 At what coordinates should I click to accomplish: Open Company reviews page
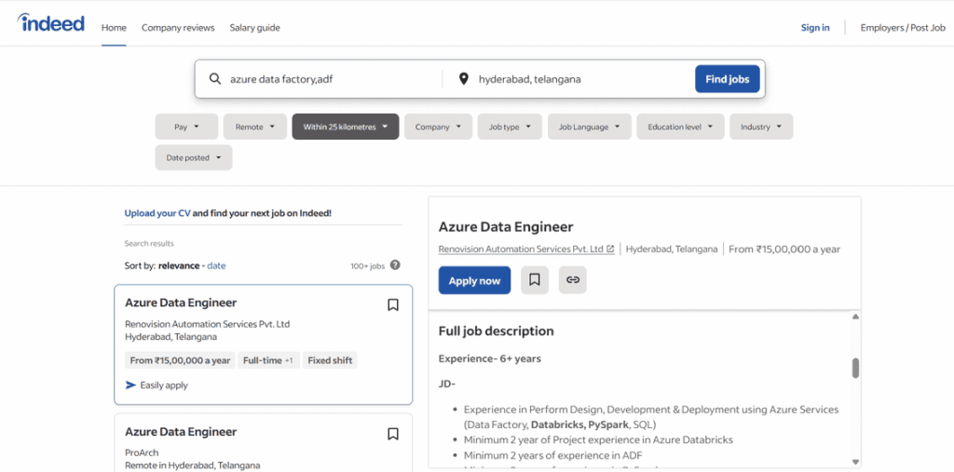[178, 28]
